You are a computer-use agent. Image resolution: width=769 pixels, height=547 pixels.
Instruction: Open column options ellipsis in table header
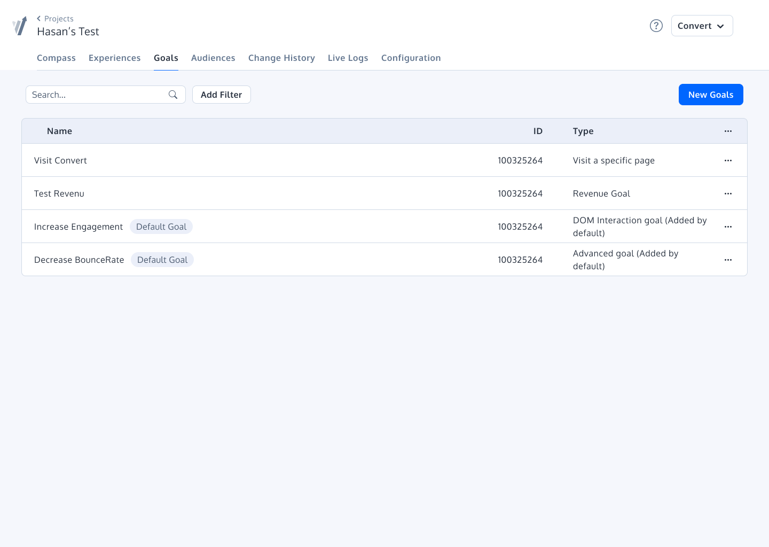click(728, 131)
